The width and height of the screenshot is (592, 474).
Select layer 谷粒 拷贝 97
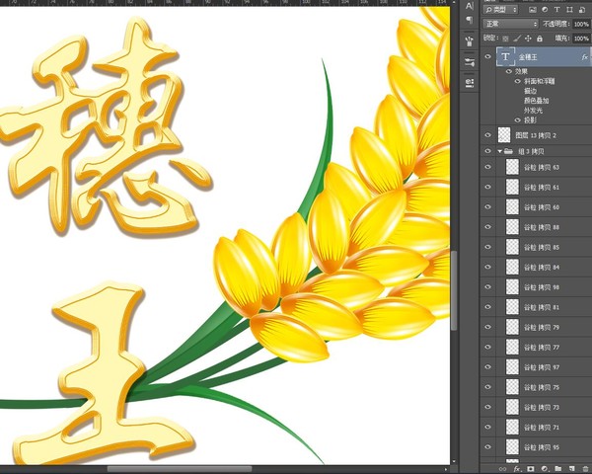[x=536, y=367]
